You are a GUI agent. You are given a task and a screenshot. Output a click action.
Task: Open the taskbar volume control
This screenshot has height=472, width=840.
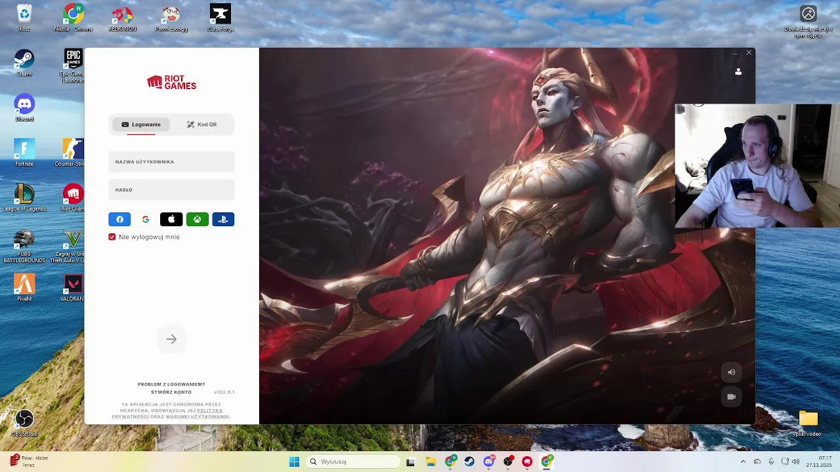tap(796, 462)
